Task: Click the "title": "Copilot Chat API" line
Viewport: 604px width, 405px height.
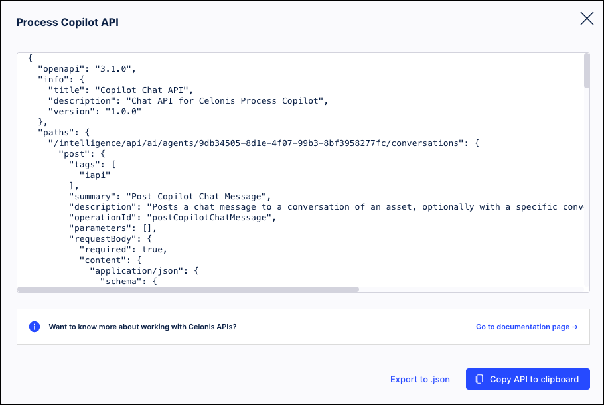Action: (121, 90)
